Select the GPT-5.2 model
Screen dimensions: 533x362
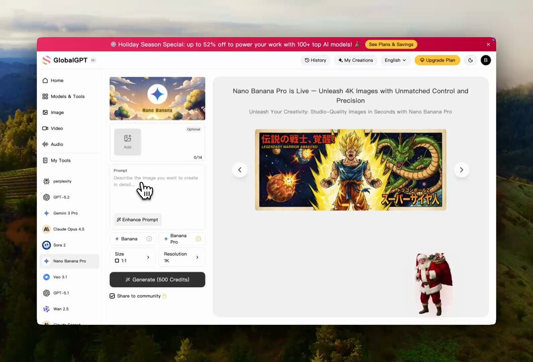point(69,197)
